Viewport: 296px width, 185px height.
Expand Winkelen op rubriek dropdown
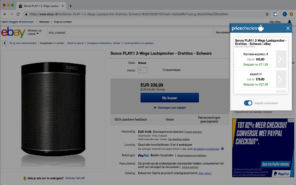coord(34,32)
